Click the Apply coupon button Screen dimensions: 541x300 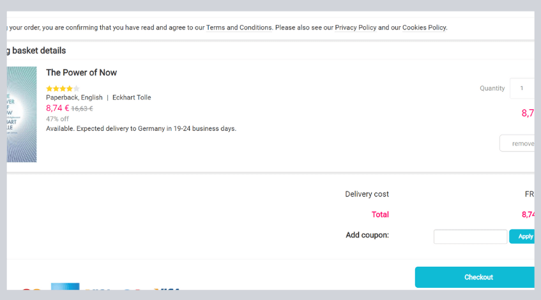pyautogui.click(x=522, y=237)
